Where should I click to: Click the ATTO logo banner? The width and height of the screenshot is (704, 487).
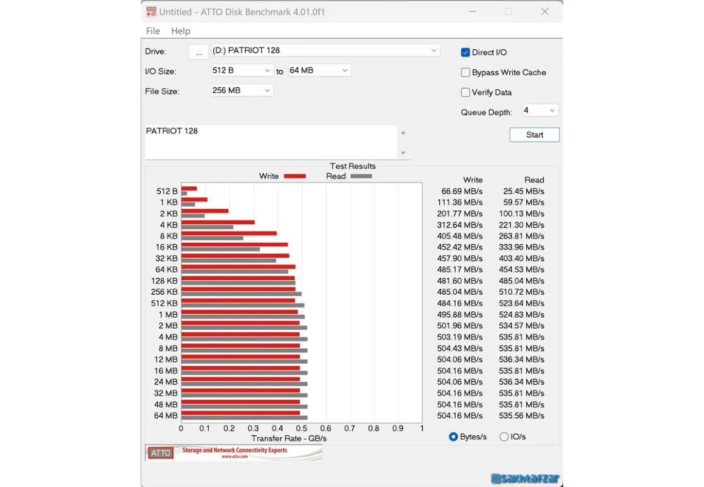pyautogui.click(x=234, y=452)
